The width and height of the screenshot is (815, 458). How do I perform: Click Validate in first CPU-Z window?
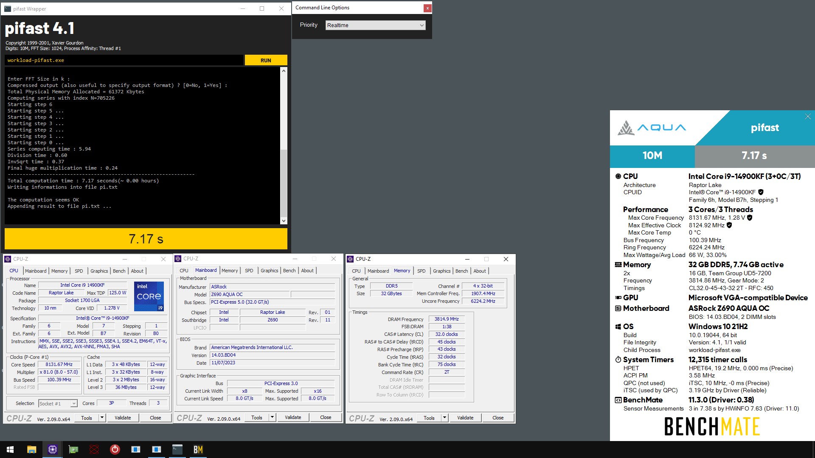pos(123,418)
